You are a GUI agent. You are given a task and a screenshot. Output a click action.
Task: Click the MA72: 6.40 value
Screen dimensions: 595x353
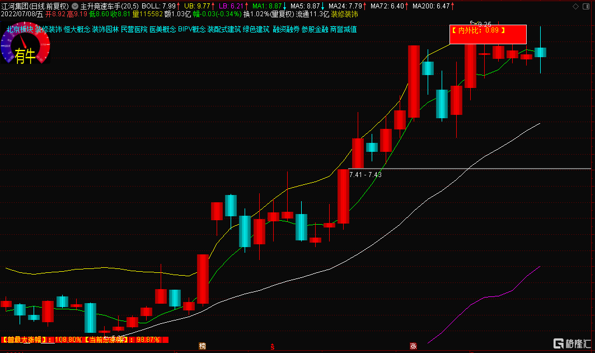387,6
